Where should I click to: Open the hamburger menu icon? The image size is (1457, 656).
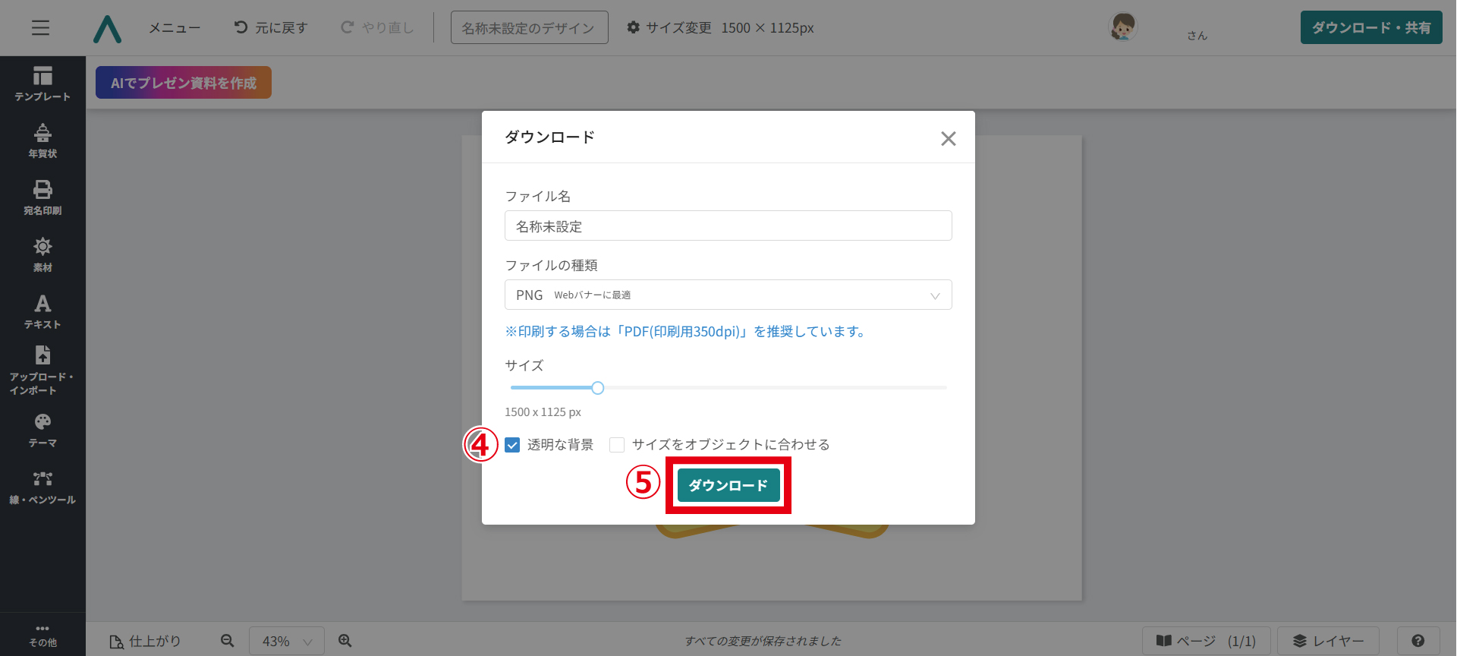coord(41,28)
